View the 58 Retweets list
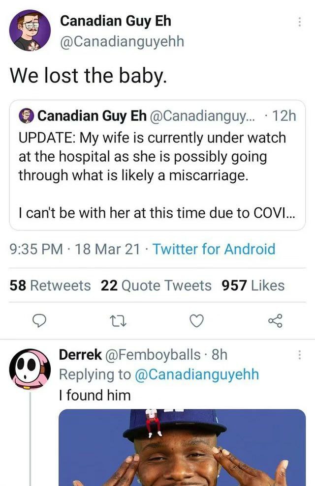 [50, 286]
